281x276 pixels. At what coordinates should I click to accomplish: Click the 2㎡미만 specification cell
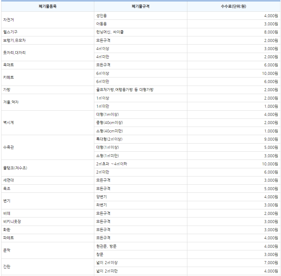tap(141, 172)
